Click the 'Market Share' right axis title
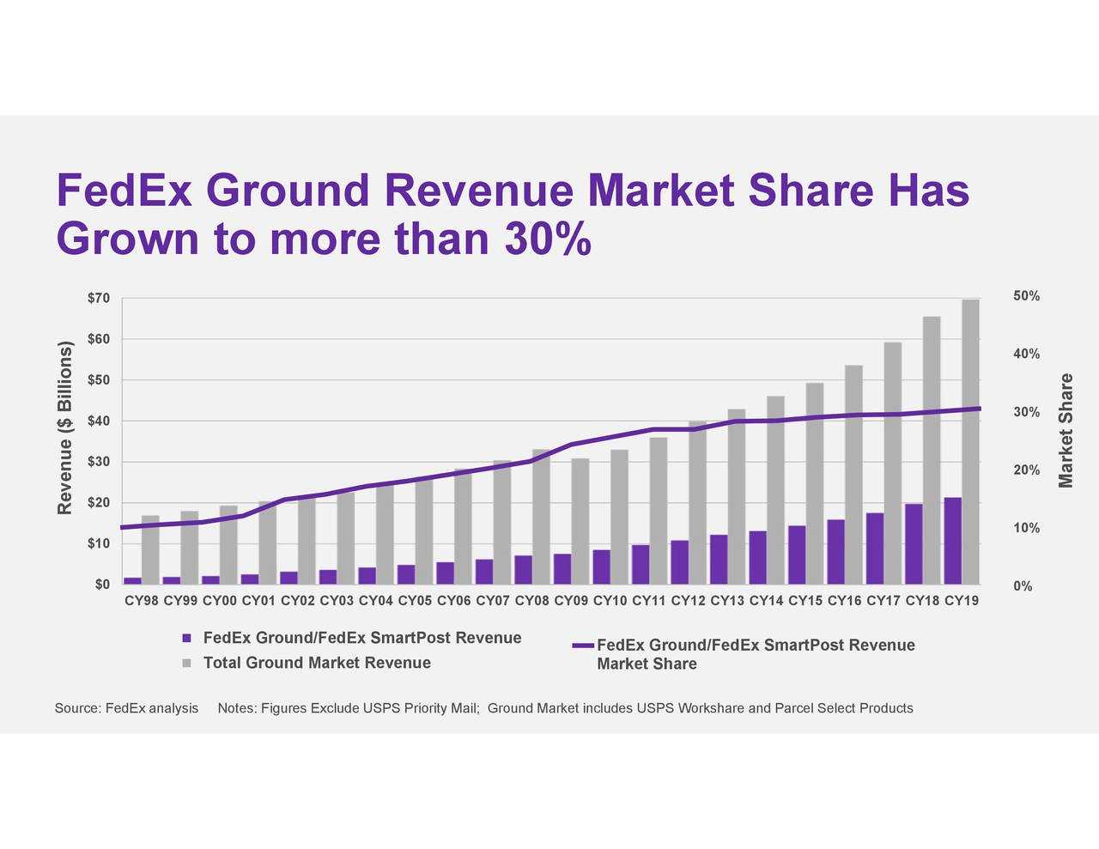The image size is (1099, 849). pyautogui.click(x=1066, y=430)
